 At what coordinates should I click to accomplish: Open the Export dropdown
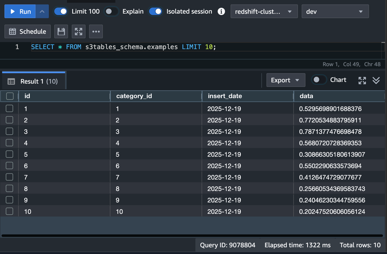286,80
